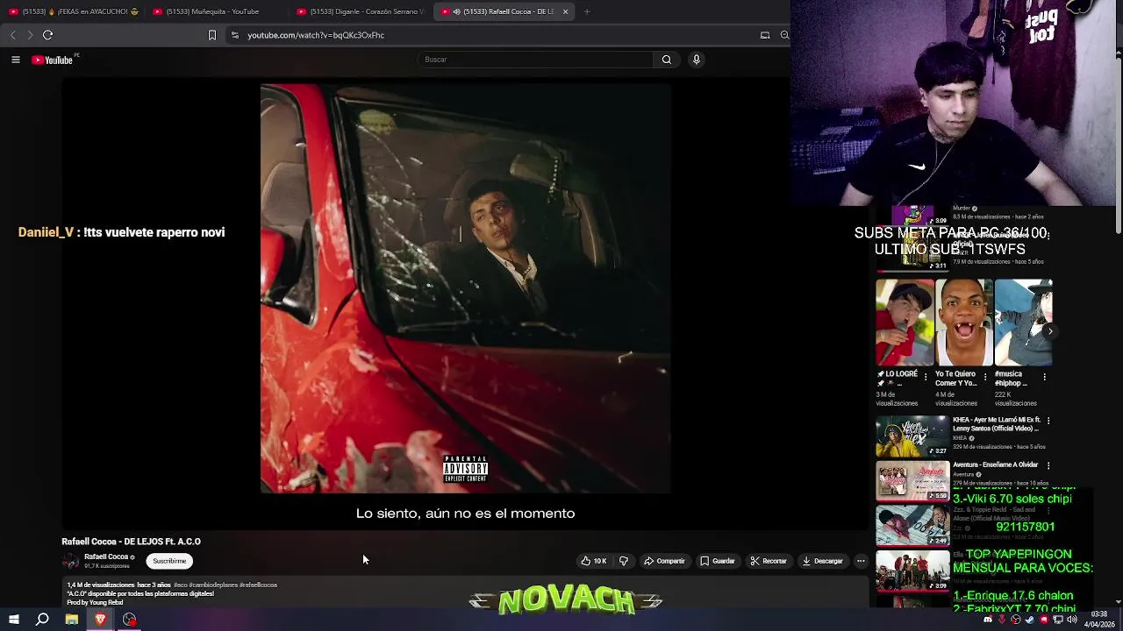This screenshot has width=1123, height=631.
Task: Open the OBS recording app on the taskbar
Action: (x=129, y=620)
